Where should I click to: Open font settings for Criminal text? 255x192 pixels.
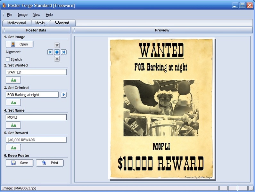[13, 103]
